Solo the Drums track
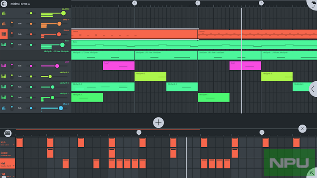This screenshot has height=178, width=317. click(19, 34)
